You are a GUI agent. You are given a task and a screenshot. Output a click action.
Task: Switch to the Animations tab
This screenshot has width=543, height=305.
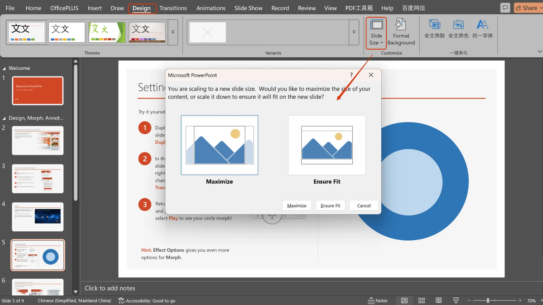(211, 8)
